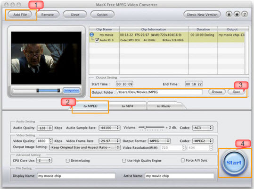Click Browse for output folder

pos(217,92)
